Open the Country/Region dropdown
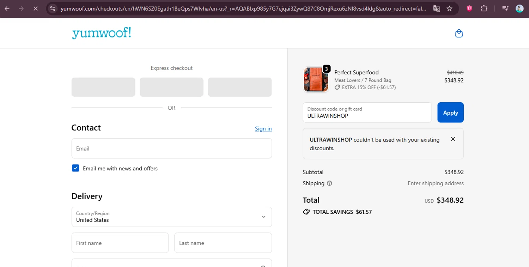 click(x=171, y=217)
